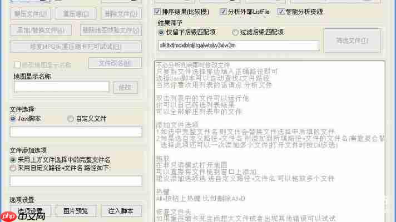
Task: Choose 采用上方文件选择中的完整文件名 option
Action: pyautogui.click(x=13, y=160)
